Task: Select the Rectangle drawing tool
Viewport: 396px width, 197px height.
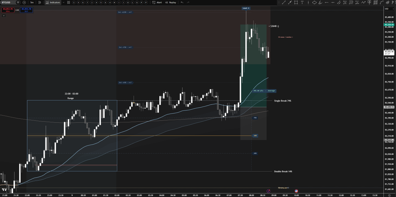Action: pyautogui.click(x=296, y=2)
